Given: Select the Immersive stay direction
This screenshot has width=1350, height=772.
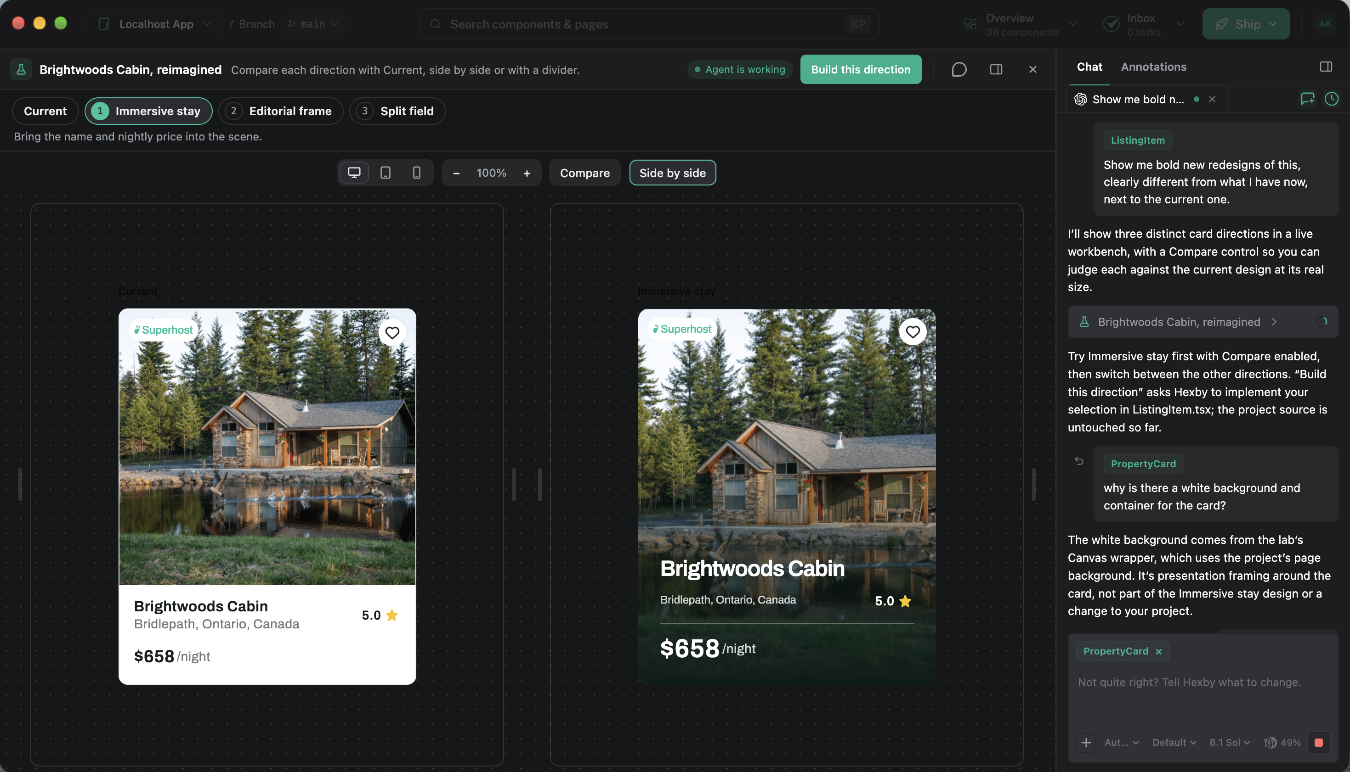Looking at the screenshot, I should pyautogui.click(x=148, y=111).
